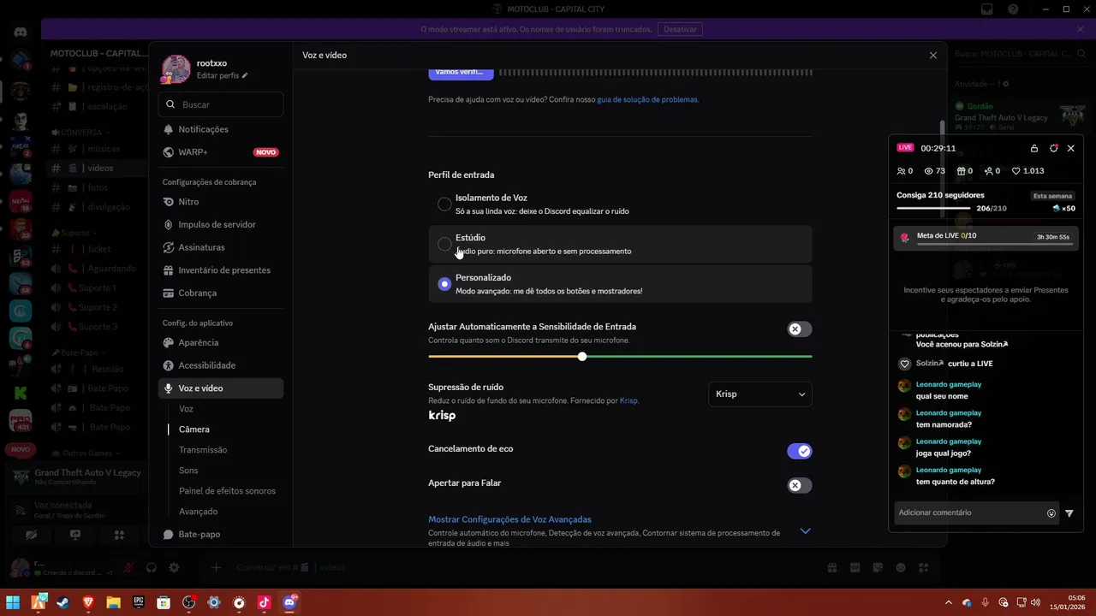The height and width of the screenshot is (616, 1096).
Task: Adjust the input sensitivity slider handle
Action: pos(582,356)
